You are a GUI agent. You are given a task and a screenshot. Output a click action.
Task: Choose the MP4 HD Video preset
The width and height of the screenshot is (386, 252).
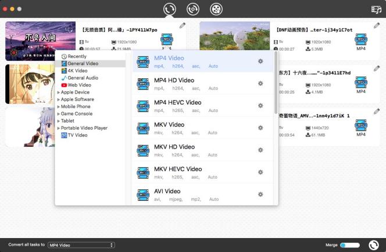203,84
